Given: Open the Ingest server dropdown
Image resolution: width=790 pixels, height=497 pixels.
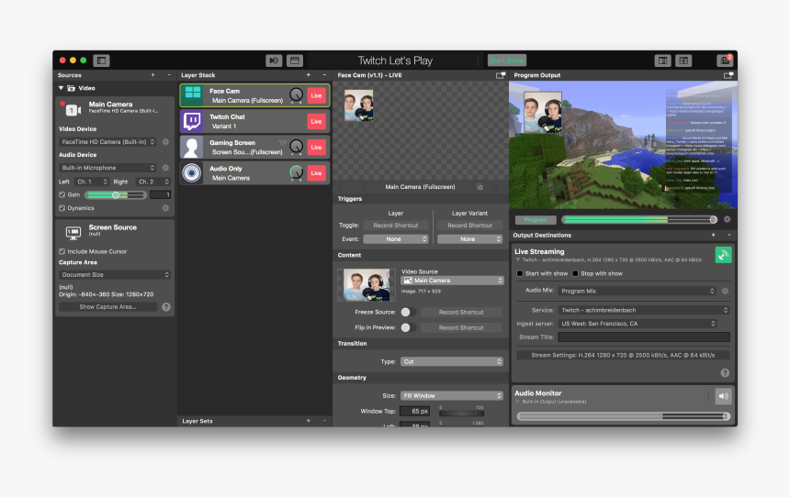Looking at the screenshot, I should 637,324.
